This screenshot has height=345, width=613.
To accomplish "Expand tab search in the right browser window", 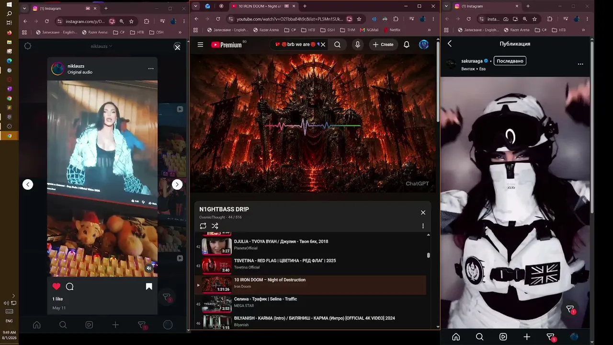I will (x=446, y=6).
